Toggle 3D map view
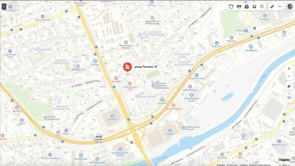295x166 pixels. pos(289,98)
